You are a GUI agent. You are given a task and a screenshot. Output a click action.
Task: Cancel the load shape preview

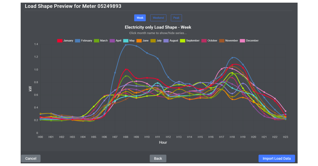coord(30,158)
